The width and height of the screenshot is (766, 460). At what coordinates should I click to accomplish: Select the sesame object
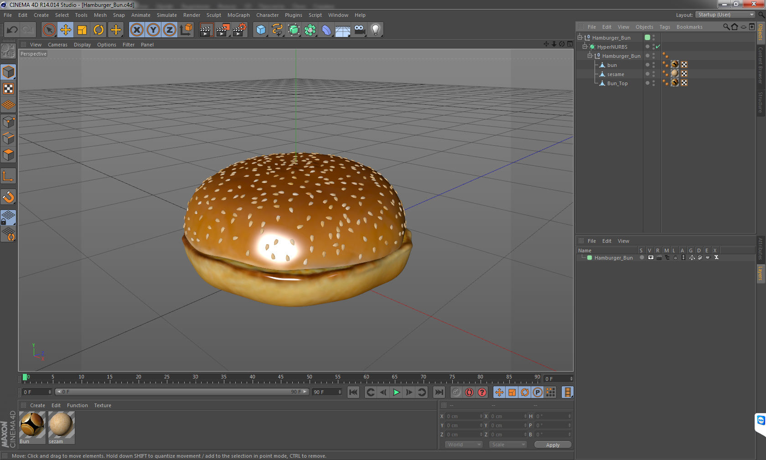616,74
